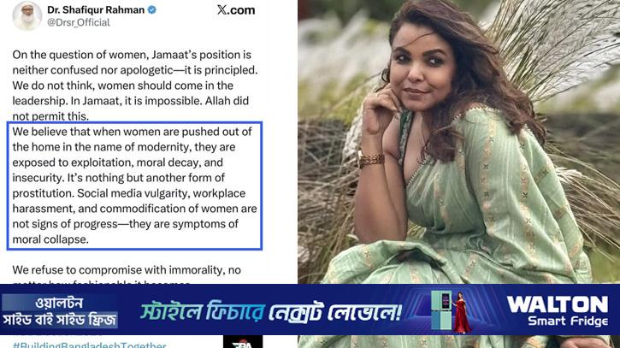This screenshot has height=348, width=620.
Task: Click the blue-outlined highlighted tweet paragraph
Action: tap(134, 186)
